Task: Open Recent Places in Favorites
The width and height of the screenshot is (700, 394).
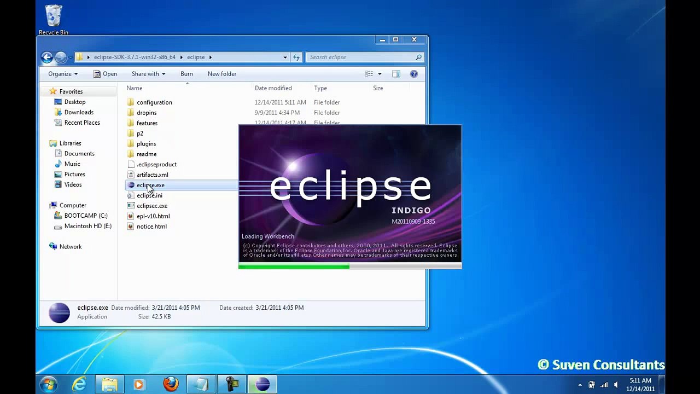Action: 82,123
